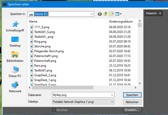Expand the Speichern in location dropdown
Image resolution: width=168 pixels, height=115 pixels.
tap(92, 14)
